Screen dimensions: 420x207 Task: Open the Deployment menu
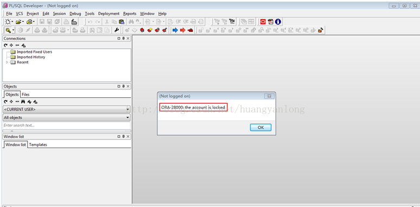coord(109,14)
